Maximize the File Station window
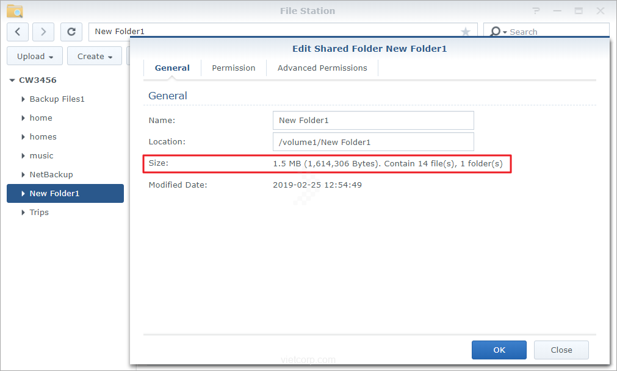Screen dimensions: 617x371 point(579,11)
